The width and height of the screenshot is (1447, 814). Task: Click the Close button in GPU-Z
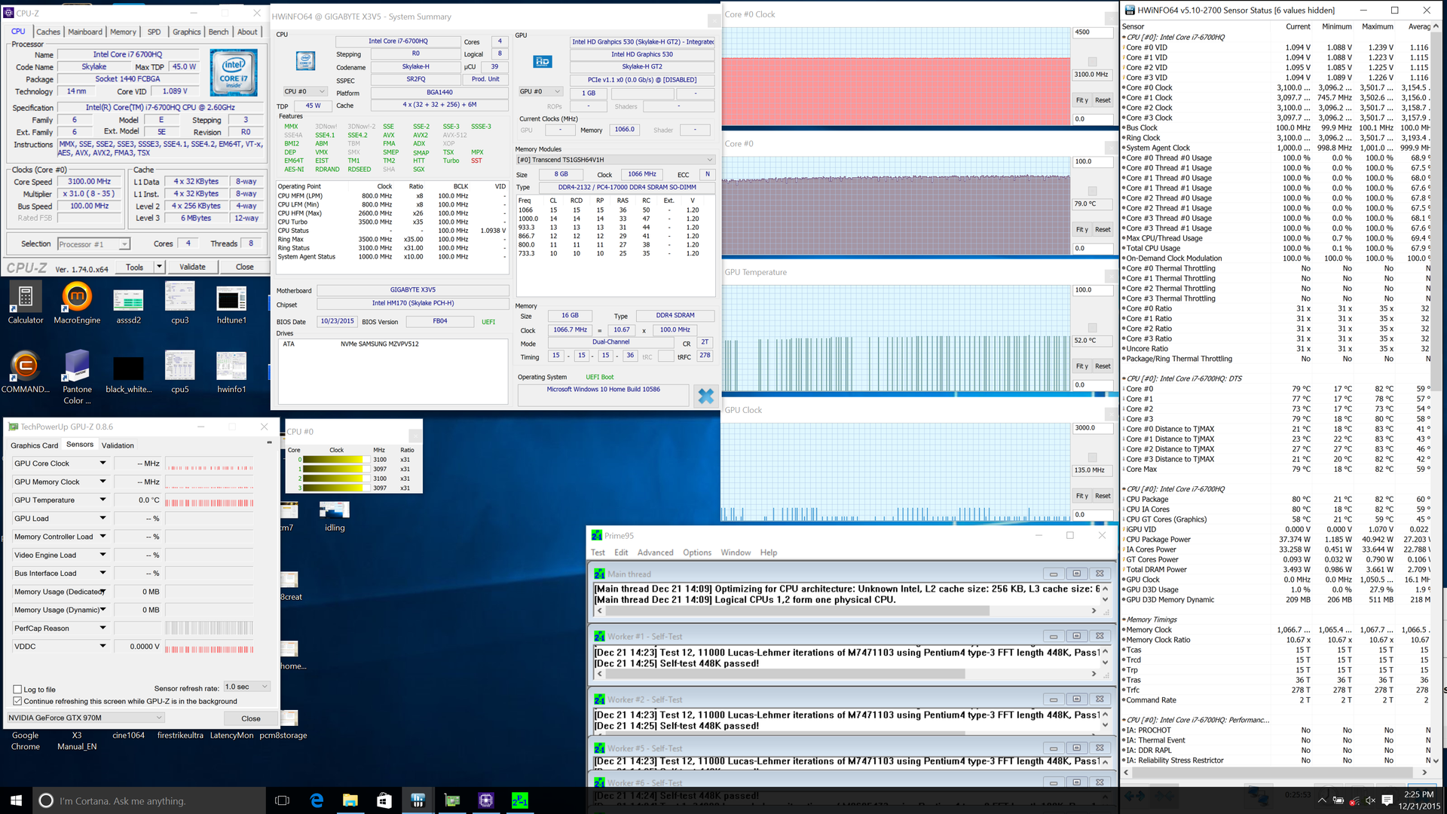coord(251,718)
